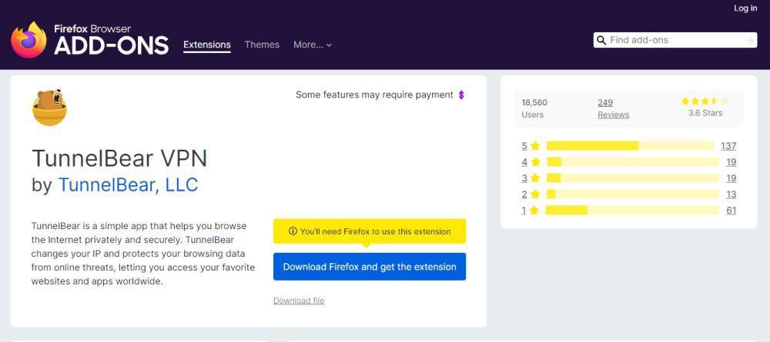Click the 2-star rating bar

pyautogui.click(x=633, y=194)
